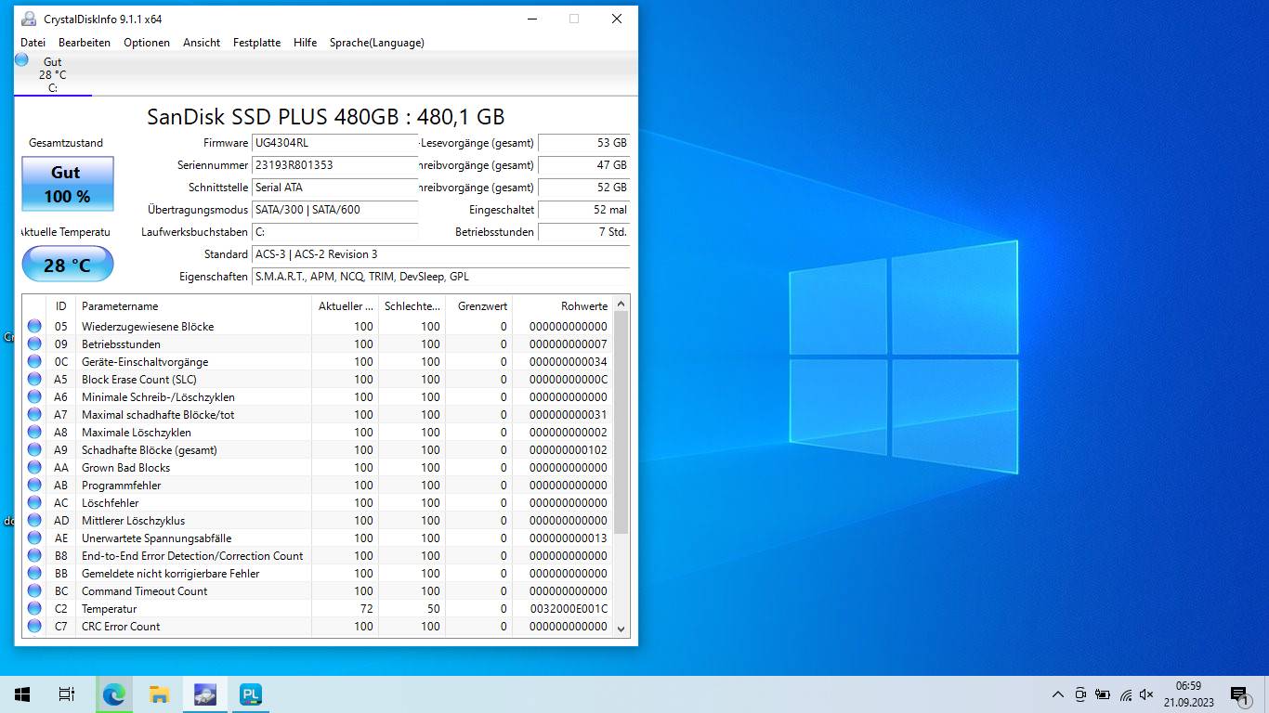Click the Schnittstelle field Serial ATA
The image size is (1269, 713).
tap(334, 188)
